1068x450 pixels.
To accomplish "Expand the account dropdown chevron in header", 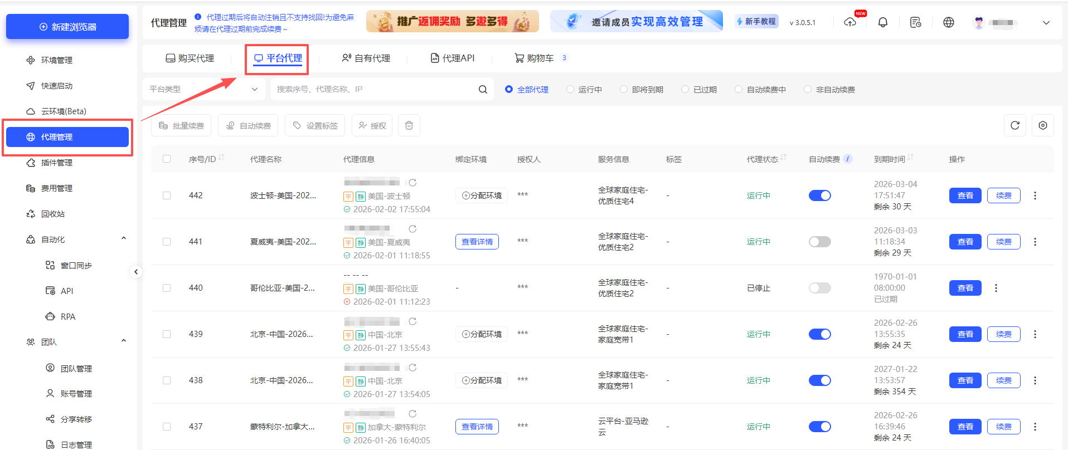I will click(1046, 23).
